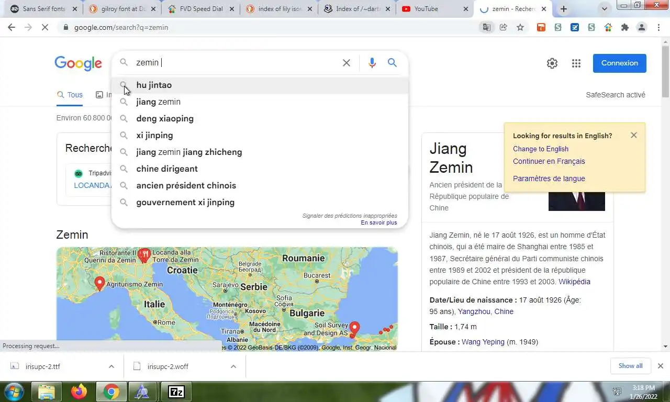Viewport: 670px width, 402px height.
Task: Click the address bar URL
Action: click(121, 27)
